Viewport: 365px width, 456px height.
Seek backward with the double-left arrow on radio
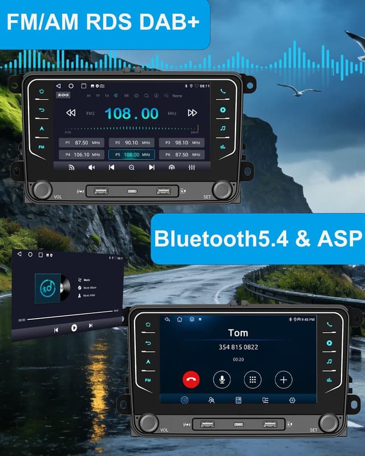pyautogui.click(x=71, y=112)
